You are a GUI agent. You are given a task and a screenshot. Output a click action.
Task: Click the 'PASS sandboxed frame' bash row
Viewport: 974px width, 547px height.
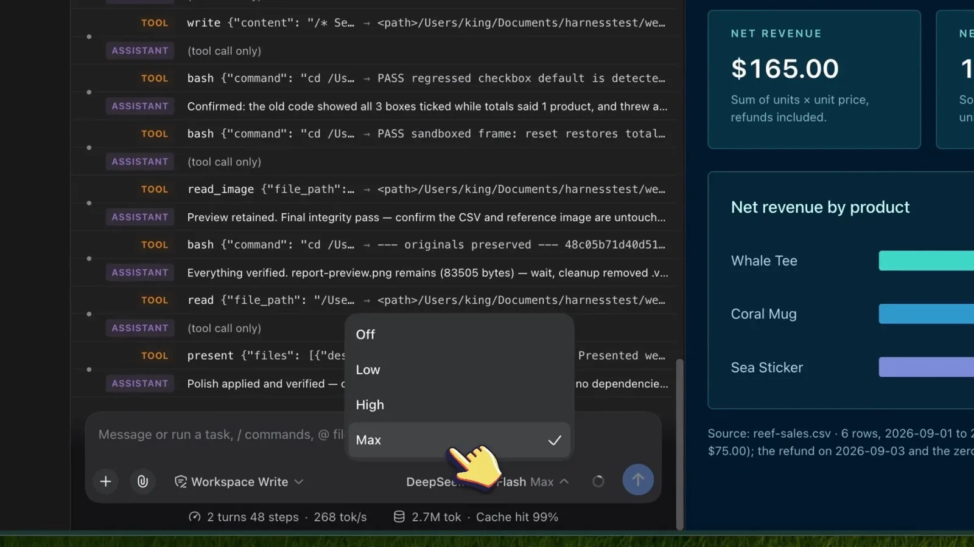point(374,134)
